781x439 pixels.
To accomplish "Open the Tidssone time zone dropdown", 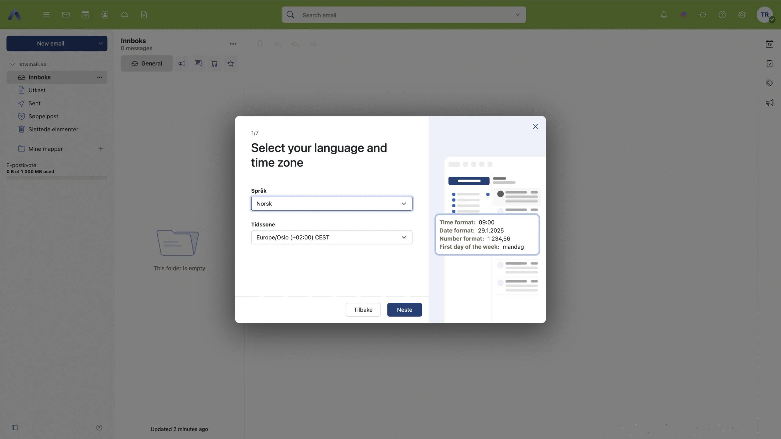I will 332,237.
